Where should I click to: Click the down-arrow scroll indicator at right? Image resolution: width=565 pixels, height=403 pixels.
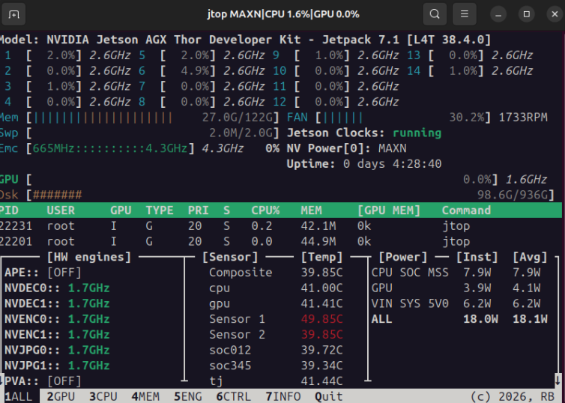[558, 380]
